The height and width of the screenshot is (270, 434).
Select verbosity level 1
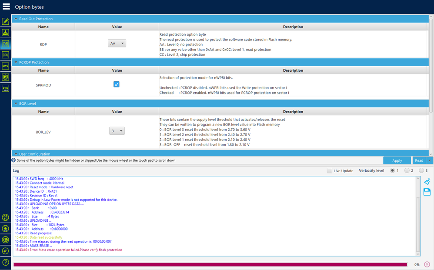point(392,170)
